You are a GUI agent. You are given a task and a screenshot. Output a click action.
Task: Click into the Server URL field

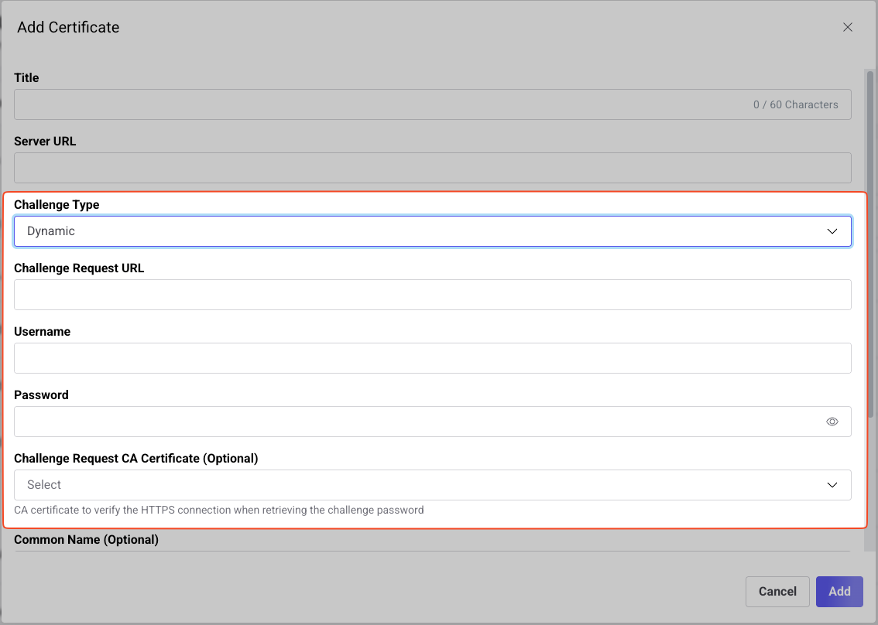432,168
